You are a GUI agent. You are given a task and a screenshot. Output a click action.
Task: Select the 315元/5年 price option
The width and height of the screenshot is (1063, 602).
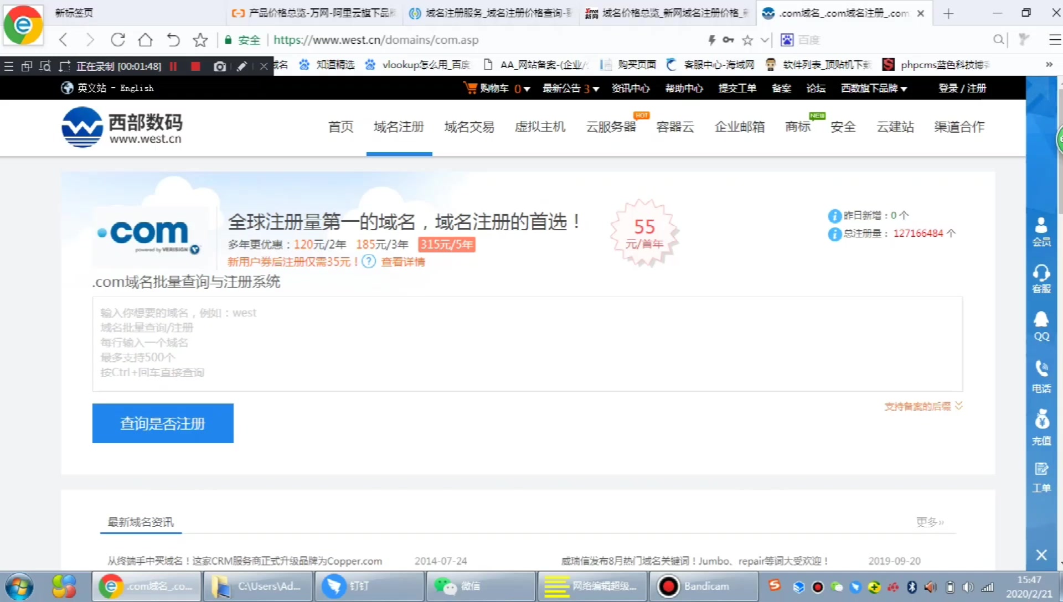click(446, 245)
